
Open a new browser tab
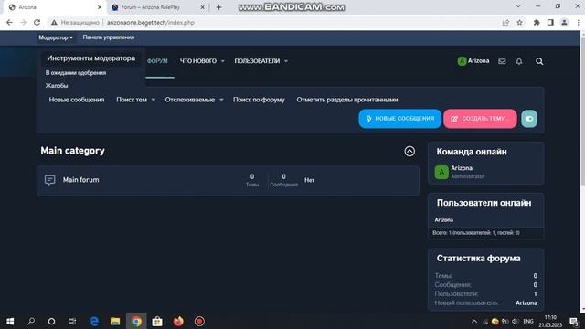coord(219,7)
